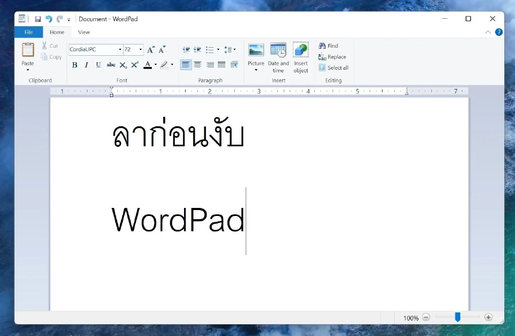515x336 pixels.
Task: Open the Replace tool
Action: (x=333, y=56)
